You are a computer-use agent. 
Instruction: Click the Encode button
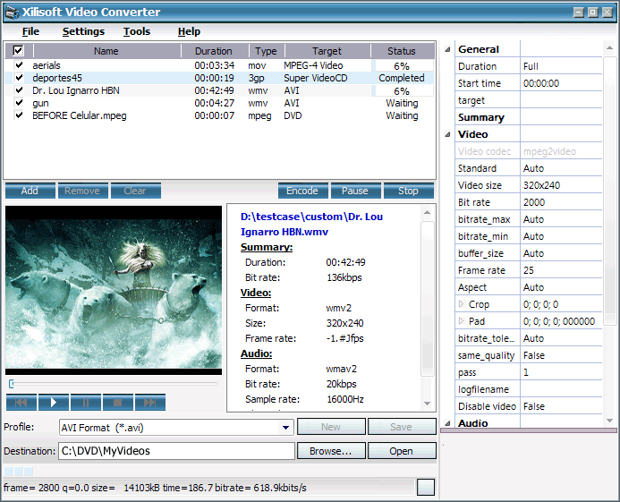click(302, 191)
